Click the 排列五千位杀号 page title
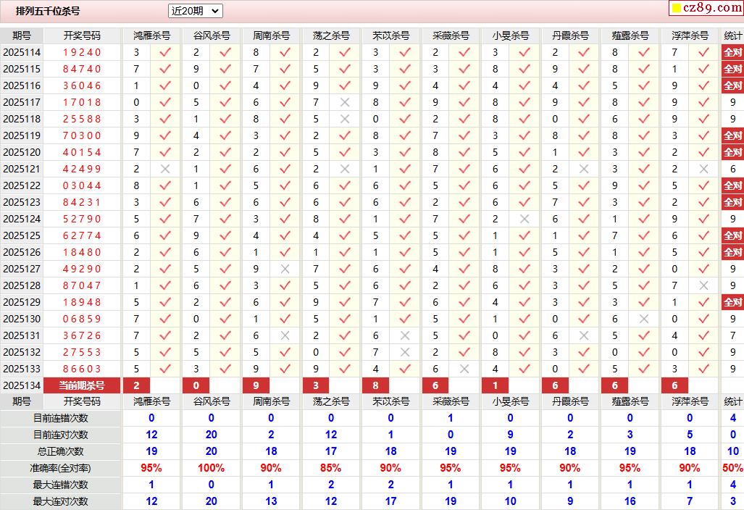This screenshot has width=744, height=510. coord(48,11)
